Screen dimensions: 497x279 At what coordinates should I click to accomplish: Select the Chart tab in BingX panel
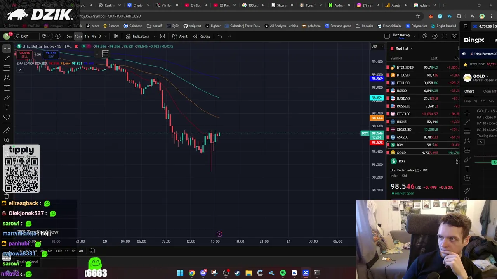click(x=469, y=91)
